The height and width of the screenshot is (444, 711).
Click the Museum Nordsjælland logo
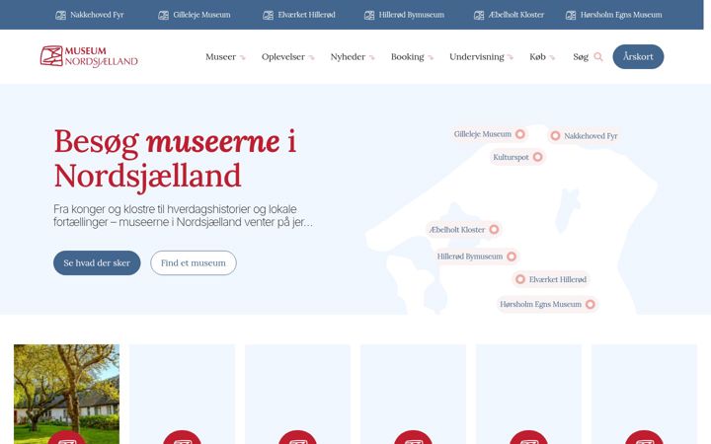click(89, 56)
